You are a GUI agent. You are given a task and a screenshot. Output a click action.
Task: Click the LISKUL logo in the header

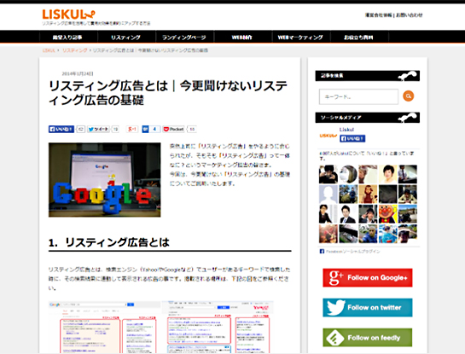tap(68, 15)
